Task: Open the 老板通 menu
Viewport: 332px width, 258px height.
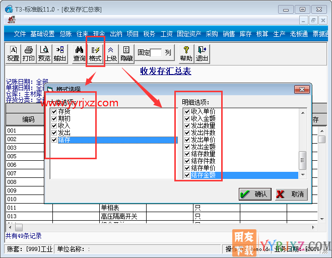Action: 299,34
